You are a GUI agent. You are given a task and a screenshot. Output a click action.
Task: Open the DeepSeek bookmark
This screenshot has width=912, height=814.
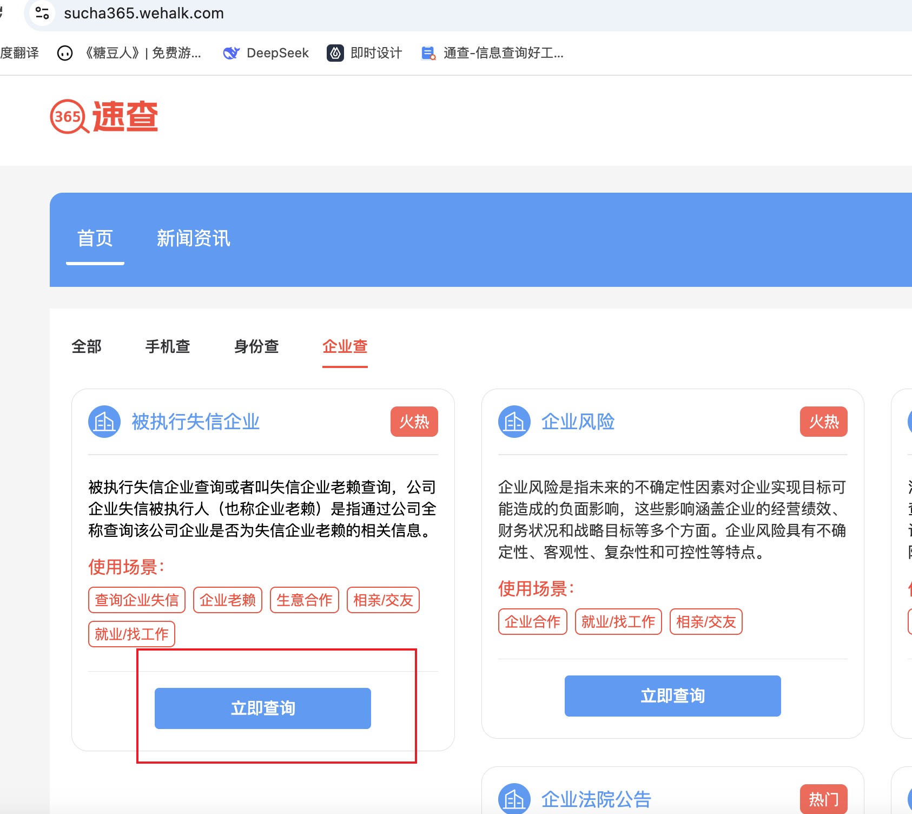[266, 53]
